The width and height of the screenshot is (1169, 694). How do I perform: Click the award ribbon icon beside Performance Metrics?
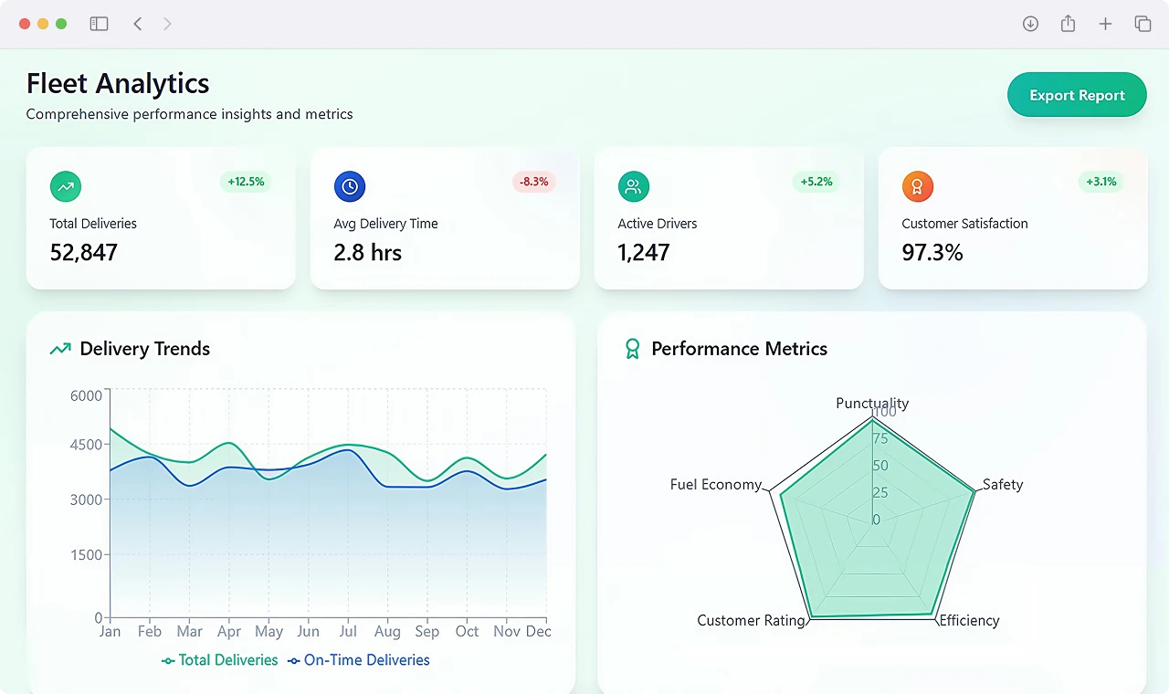coord(632,349)
